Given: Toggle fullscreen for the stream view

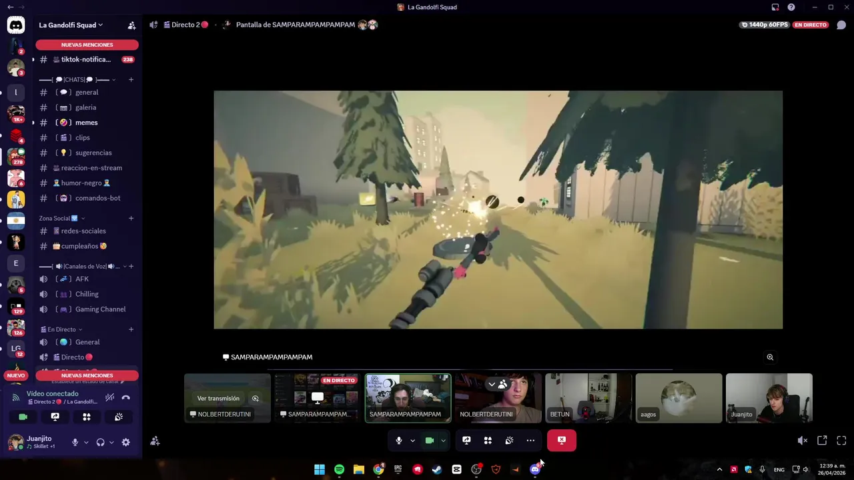Looking at the screenshot, I should (x=841, y=441).
